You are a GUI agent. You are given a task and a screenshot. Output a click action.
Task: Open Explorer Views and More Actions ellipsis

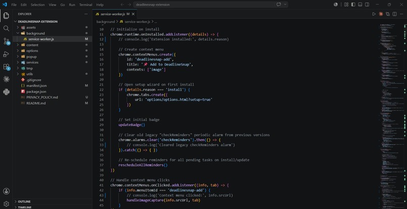point(86,14)
